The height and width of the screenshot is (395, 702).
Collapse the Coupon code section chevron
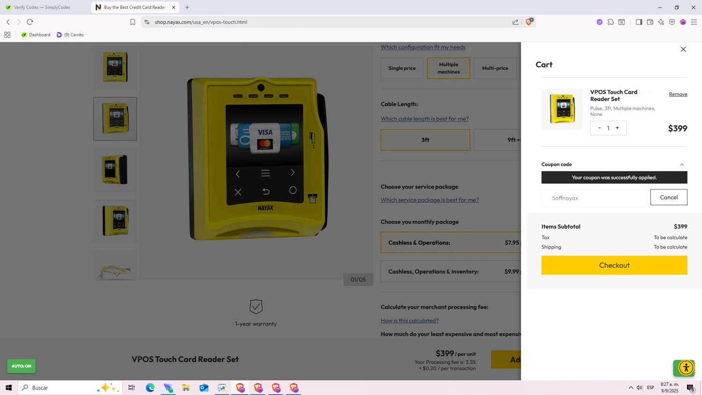(x=682, y=164)
